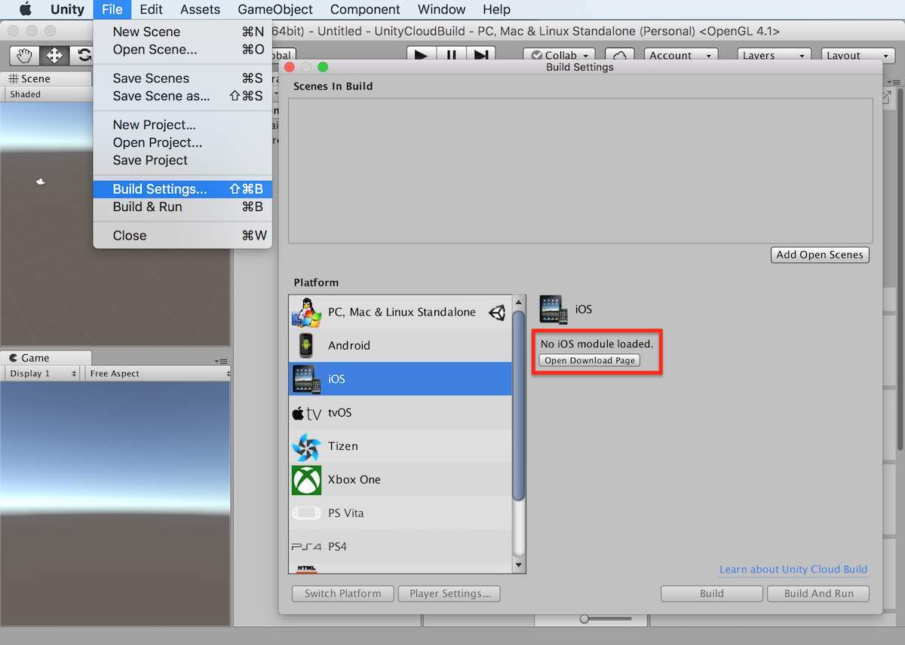Open the Component menu
This screenshot has width=905, height=645.
coord(365,9)
